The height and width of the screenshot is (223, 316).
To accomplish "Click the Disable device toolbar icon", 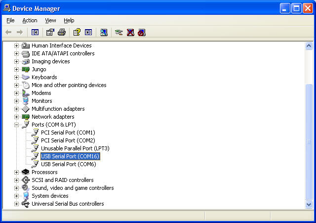I will pyautogui.click(x=142, y=32).
